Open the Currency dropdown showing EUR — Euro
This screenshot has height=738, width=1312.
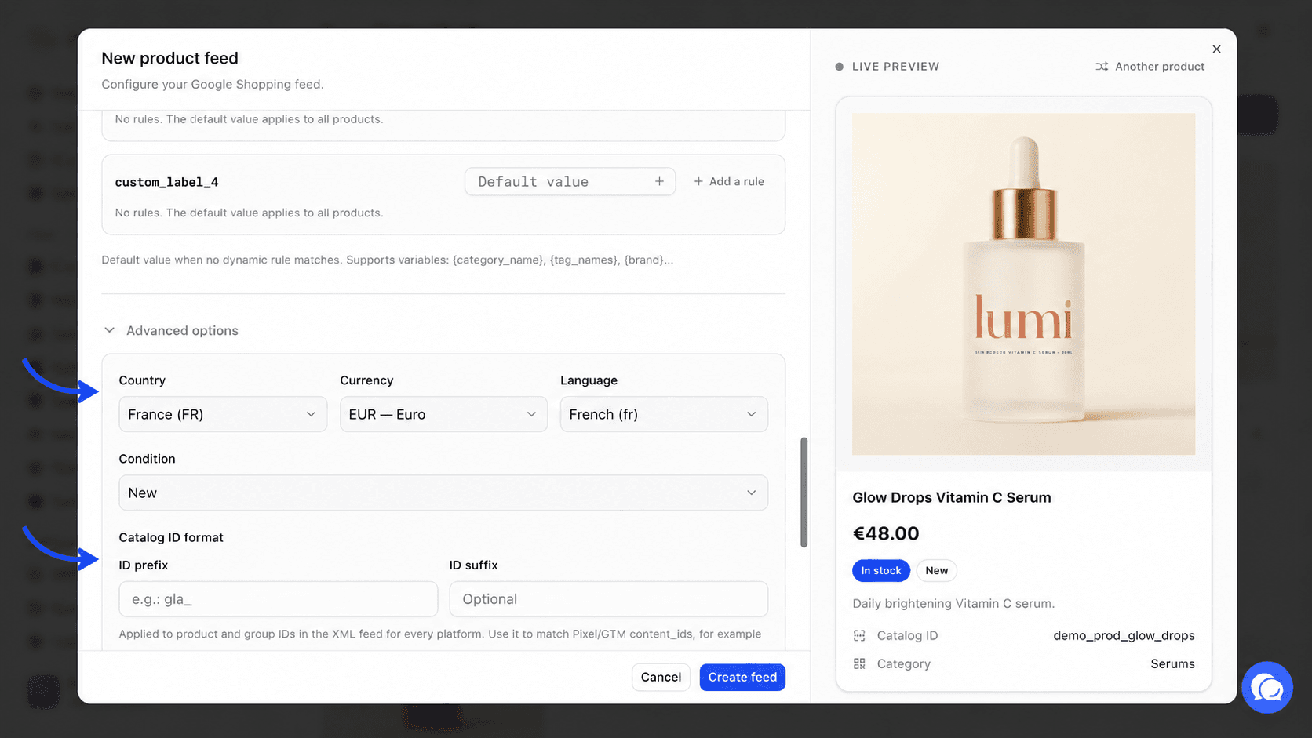(443, 414)
